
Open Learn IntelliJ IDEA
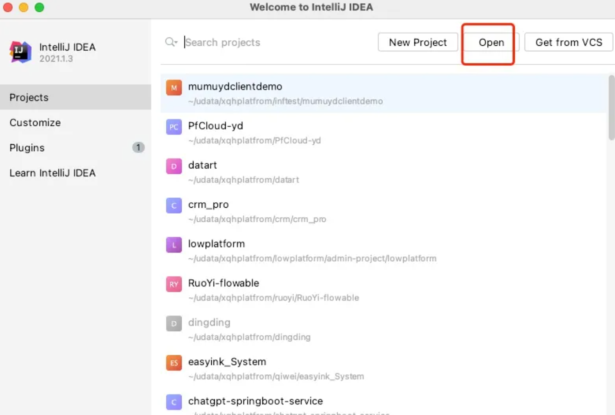pyautogui.click(x=75, y=173)
